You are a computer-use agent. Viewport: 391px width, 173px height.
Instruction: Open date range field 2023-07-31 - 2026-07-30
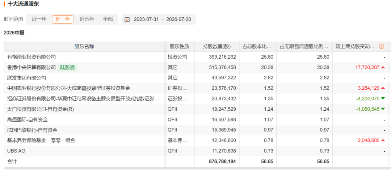point(159,19)
